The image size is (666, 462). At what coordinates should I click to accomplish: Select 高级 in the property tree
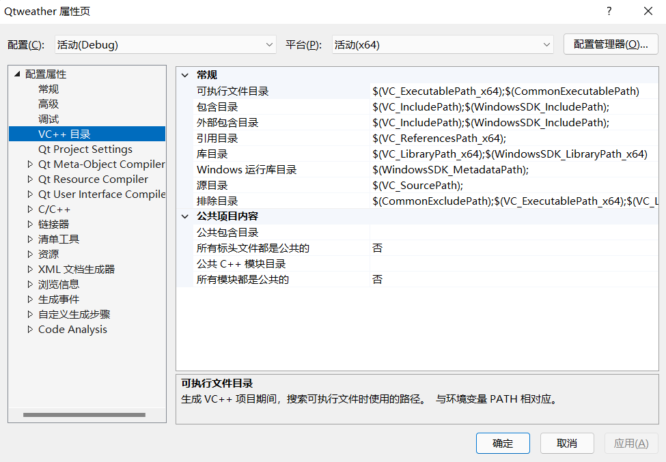[x=48, y=104]
